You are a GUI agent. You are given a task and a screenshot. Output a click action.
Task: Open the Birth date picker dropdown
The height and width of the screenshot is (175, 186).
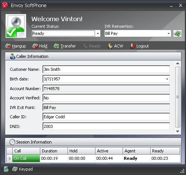pos(167,79)
